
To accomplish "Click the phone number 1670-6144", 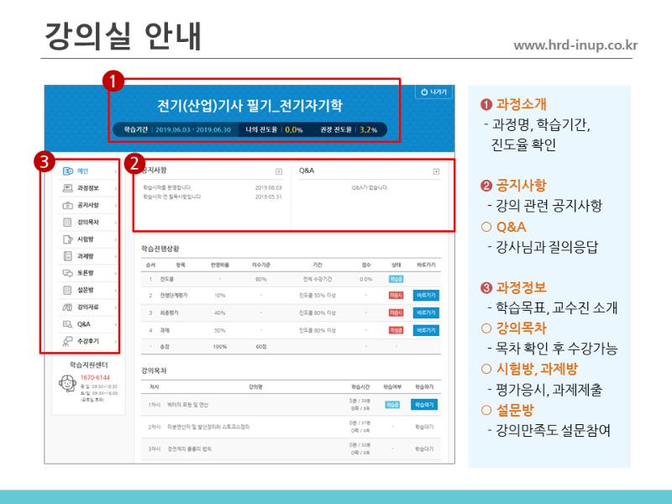I will 95,377.
